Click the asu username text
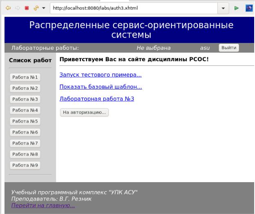255x214 pixels. 205,48
